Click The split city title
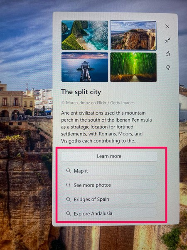187x250 pixels. point(81,92)
